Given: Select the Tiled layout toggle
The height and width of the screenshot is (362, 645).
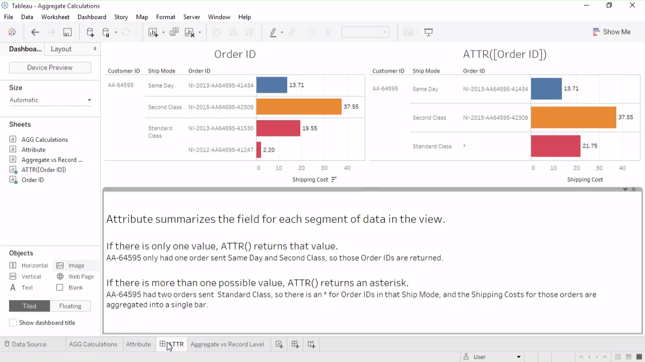Looking at the screenshot, I should pos(29,306).
